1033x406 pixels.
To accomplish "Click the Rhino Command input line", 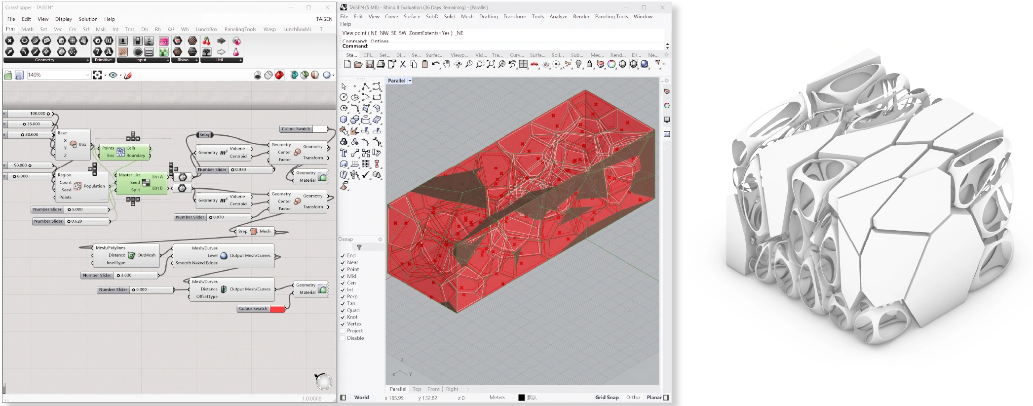I will point(503,46).
